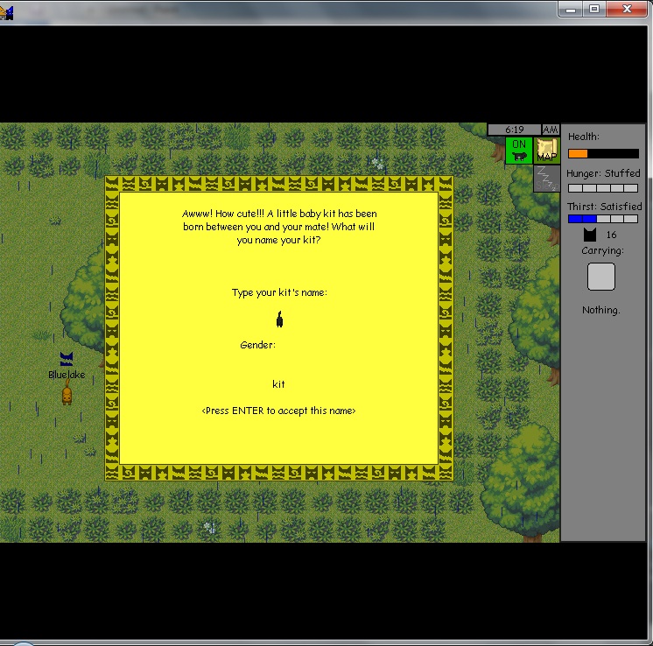This screenshot has width=653, height=646.
Task: Select the orange Bluelake cat character
Action: (67, 394)
